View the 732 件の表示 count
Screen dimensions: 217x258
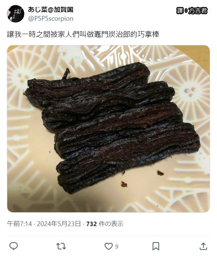[x=105, y=224]
